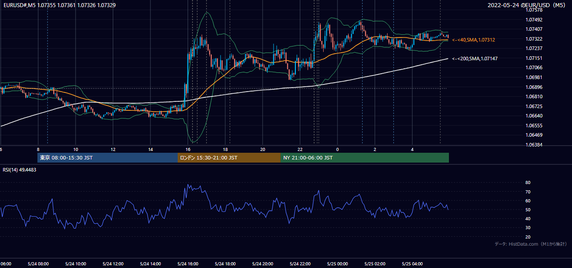Click the 東京 08:00-15:30 JST session bar
572x268 pixels.
pyautogui.click(x=108, y=158)
